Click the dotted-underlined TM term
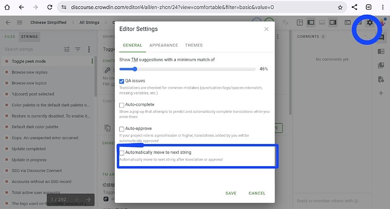390x209 pixels. 135,60
